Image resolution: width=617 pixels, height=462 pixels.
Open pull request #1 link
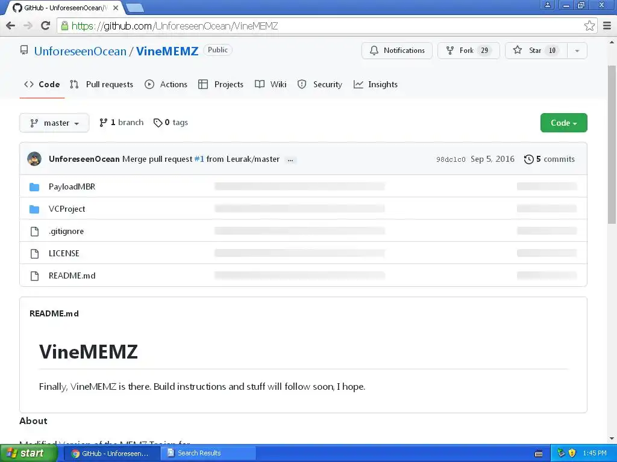click(199, 159)
